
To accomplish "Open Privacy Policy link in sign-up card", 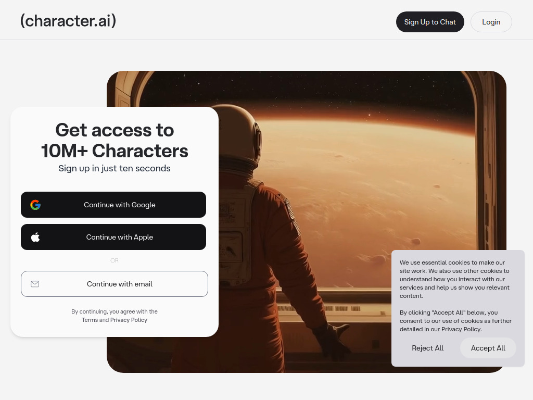I will point(129,320).
